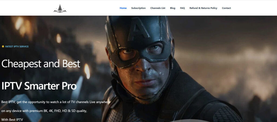Open the Channels List page
Image resolution: width=277 pixels, height=122 pixels.
click(158, 8)
